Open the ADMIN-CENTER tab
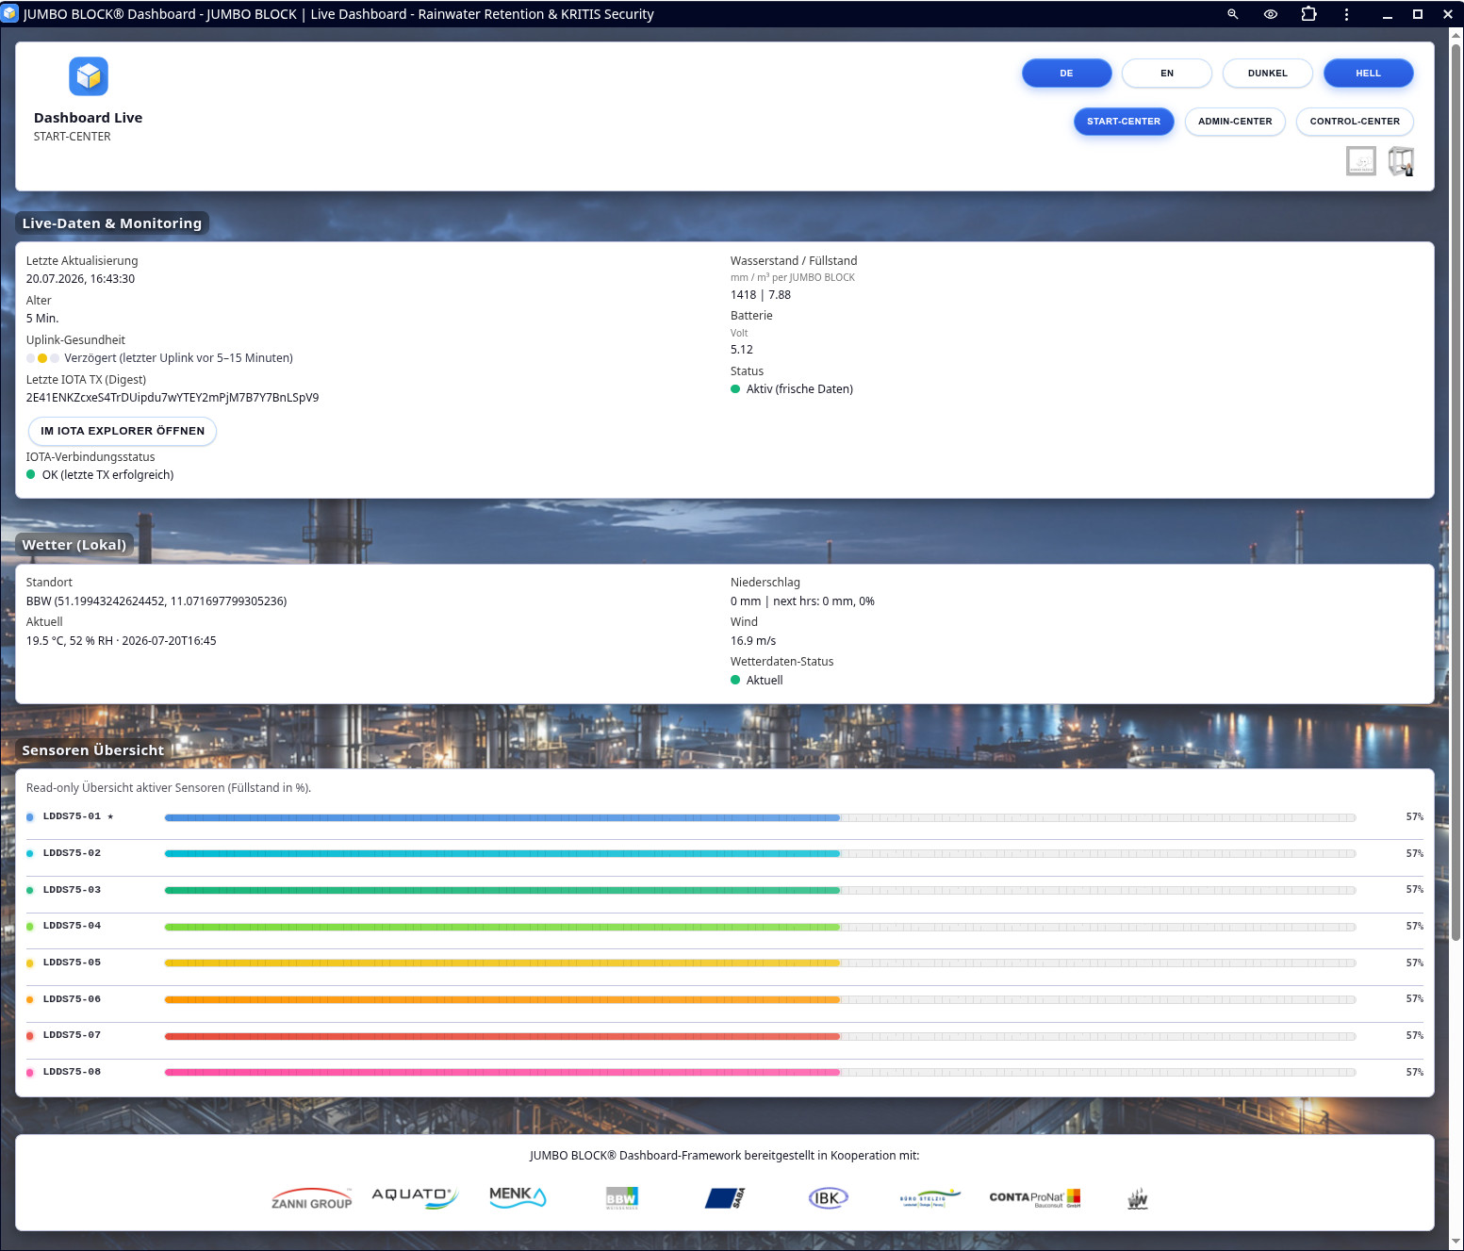This screenshot has width=1464, height=1251. tap(1235, 122)
